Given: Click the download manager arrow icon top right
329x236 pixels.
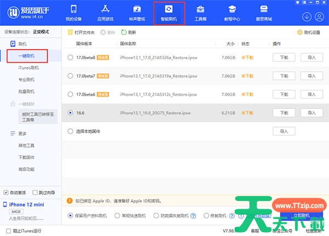Looking at the screenshot, I should point(306,16).
